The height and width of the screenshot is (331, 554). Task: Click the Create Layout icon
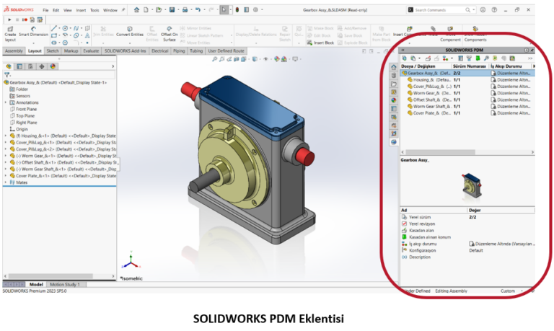click(10, 30)
